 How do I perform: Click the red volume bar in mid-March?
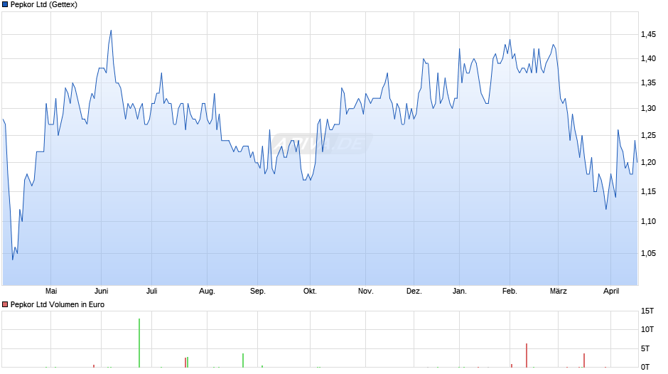[584, 360]
